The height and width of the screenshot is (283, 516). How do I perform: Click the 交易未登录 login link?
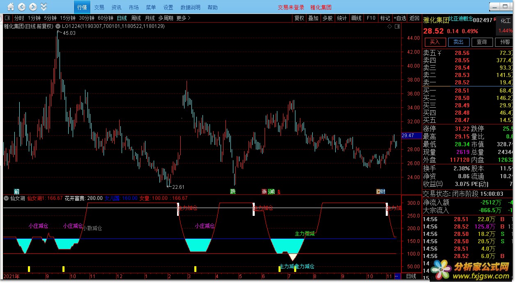(x=291, y=7)
